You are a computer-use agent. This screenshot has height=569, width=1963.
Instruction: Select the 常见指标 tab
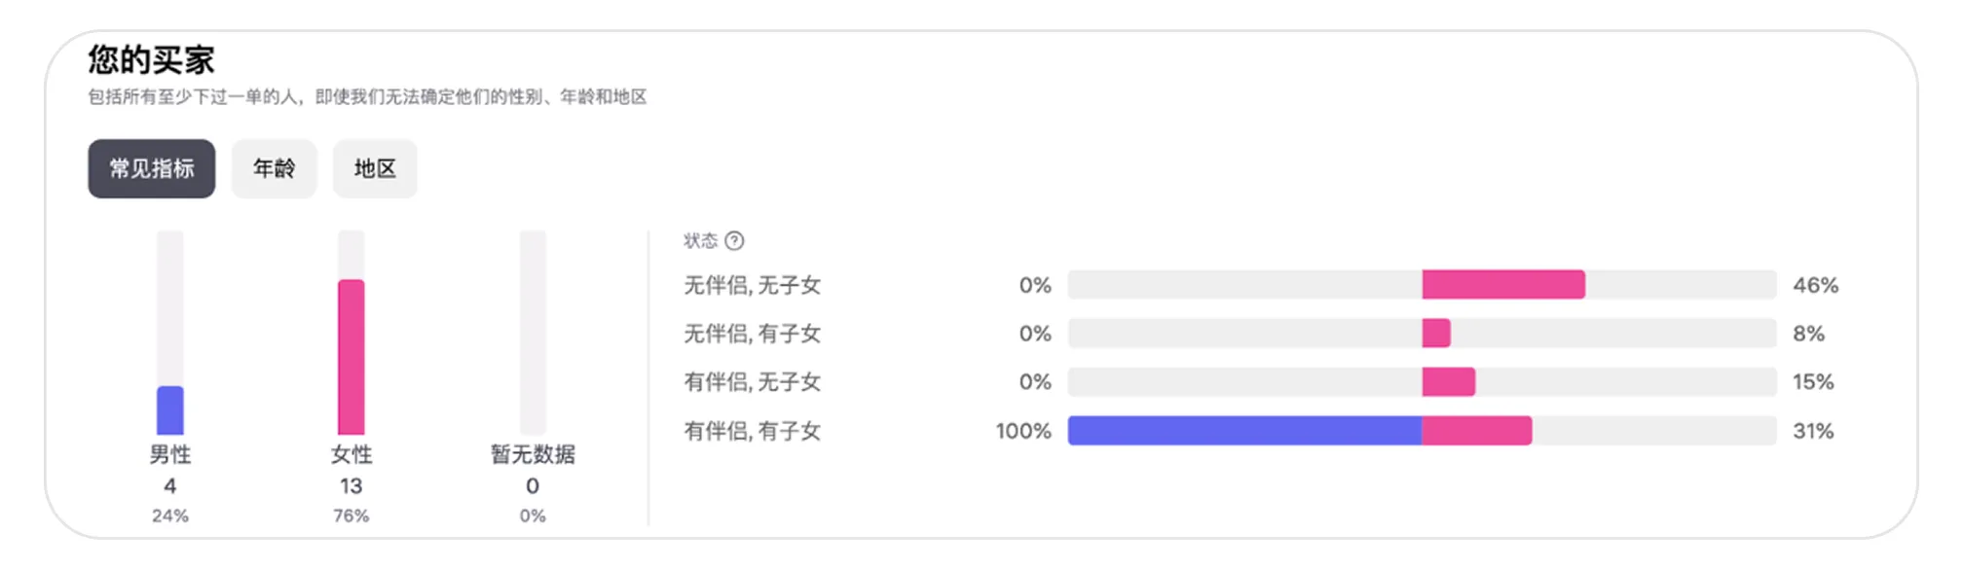point(152,168)
